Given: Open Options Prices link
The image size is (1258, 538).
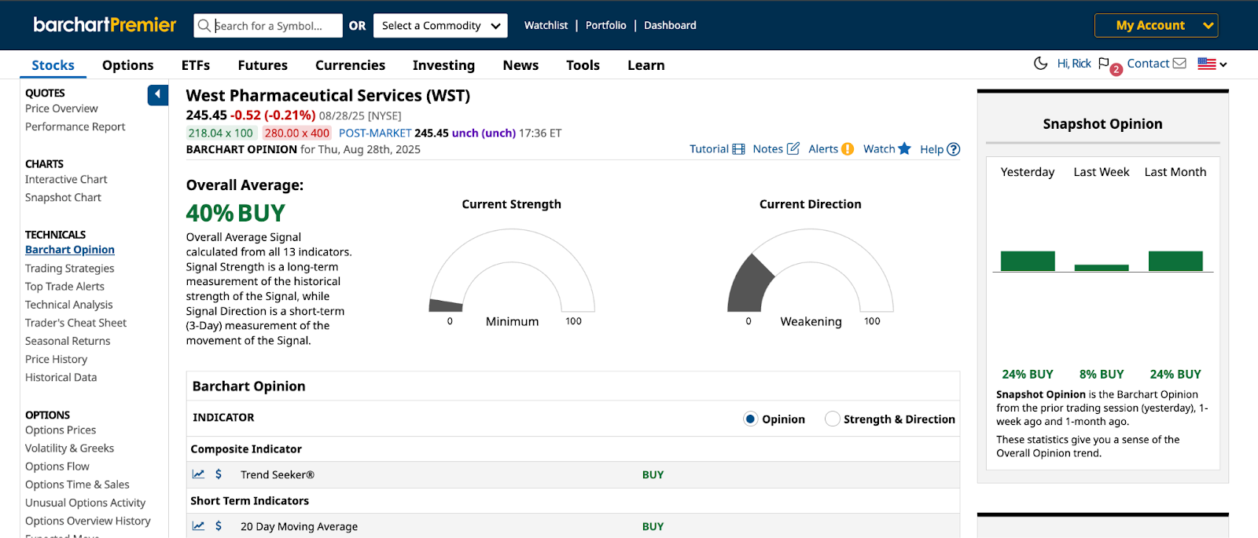Looking at the screenshot, I should [61, 430].
